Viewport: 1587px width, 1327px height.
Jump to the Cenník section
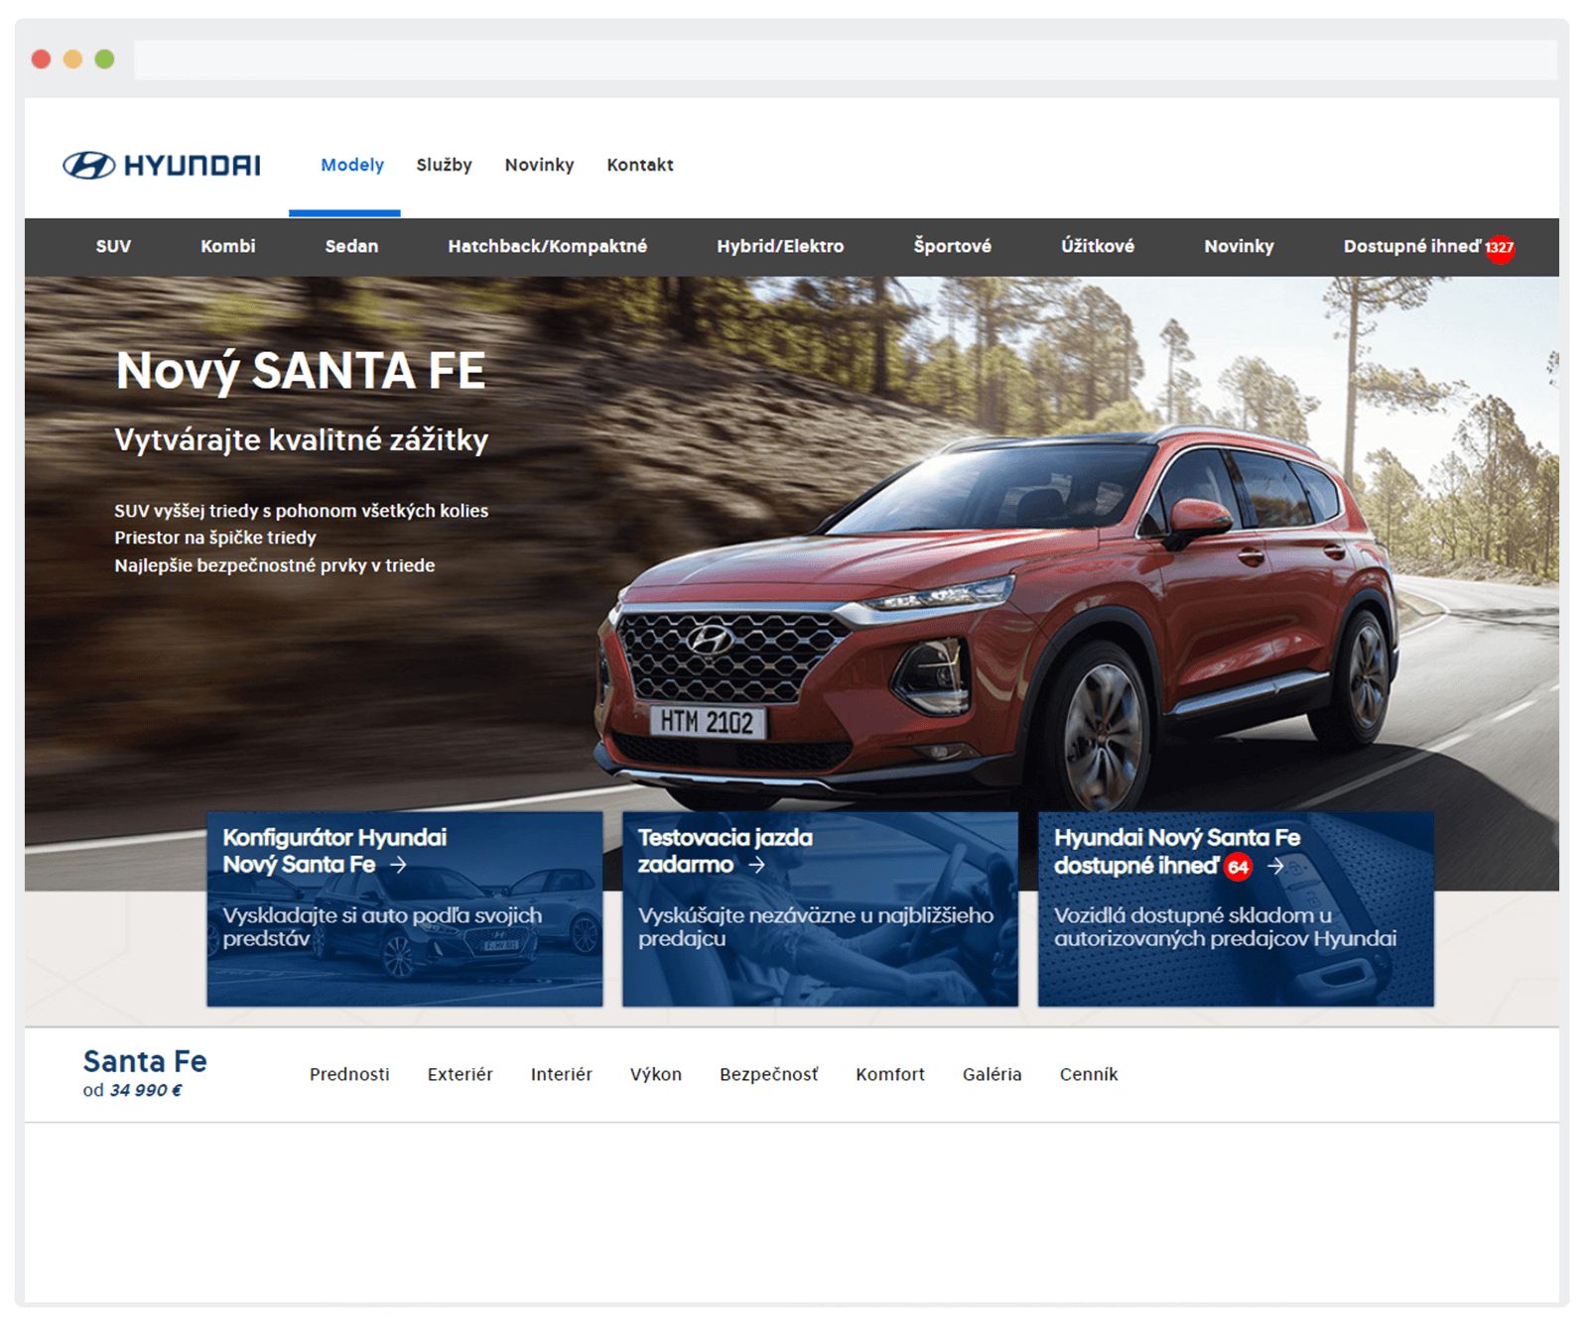click(1088, 1074)
